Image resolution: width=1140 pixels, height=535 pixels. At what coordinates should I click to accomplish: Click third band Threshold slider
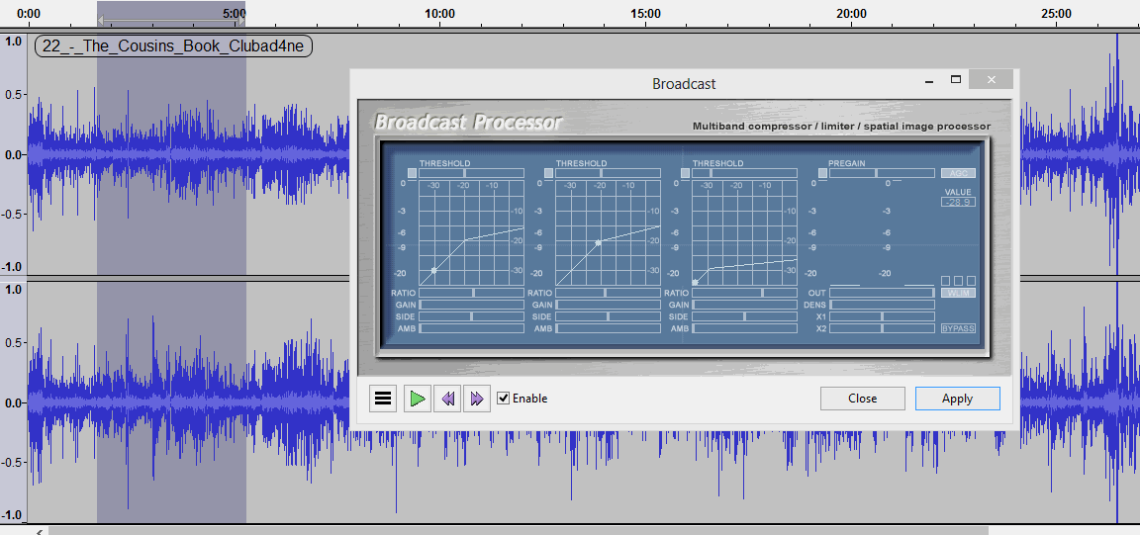tap(744, 173)
